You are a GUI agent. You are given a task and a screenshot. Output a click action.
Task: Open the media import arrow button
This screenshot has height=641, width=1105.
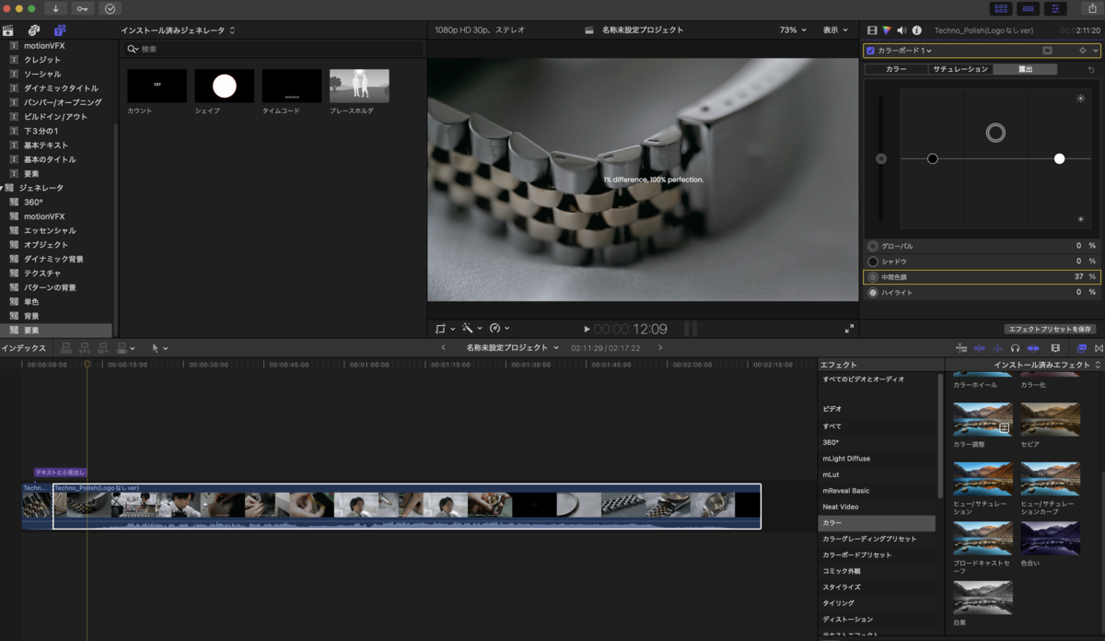55,8
